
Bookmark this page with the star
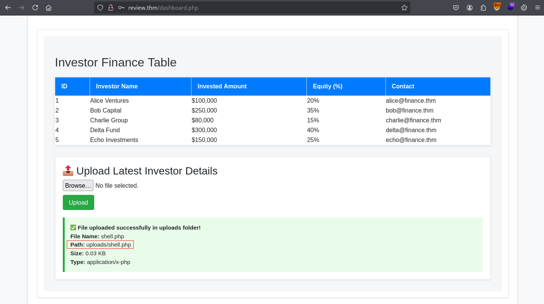404,8
